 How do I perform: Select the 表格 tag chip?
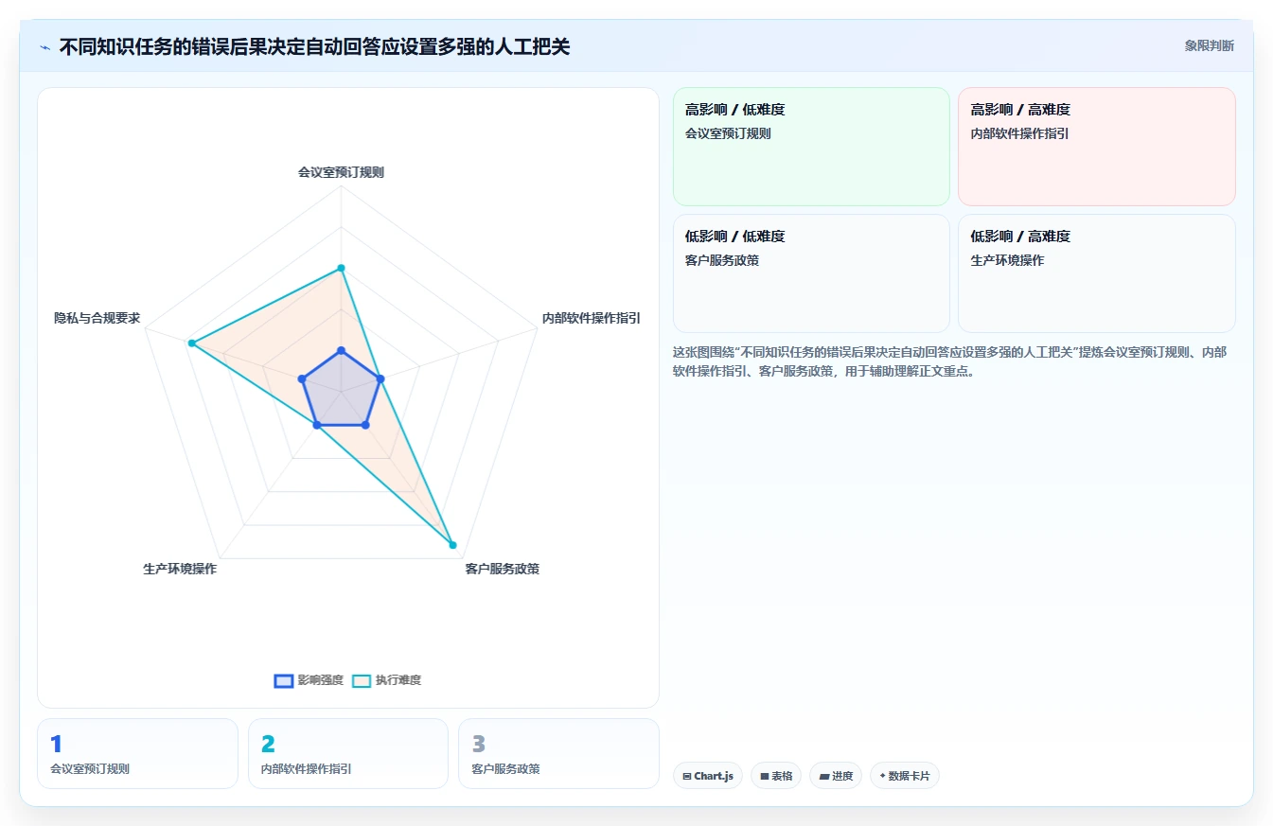[776, 776]
